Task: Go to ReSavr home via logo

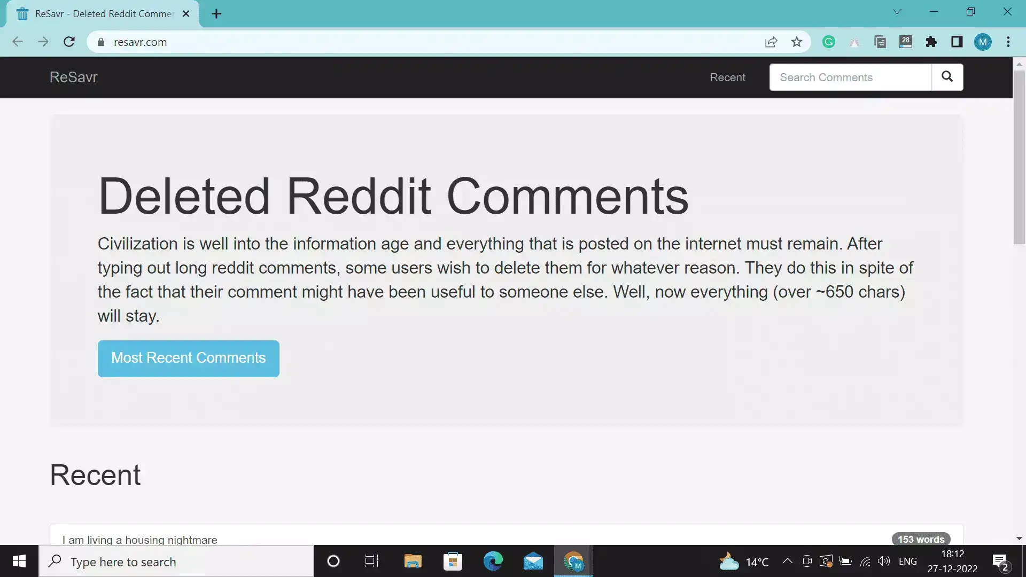Action: point(73,77)
